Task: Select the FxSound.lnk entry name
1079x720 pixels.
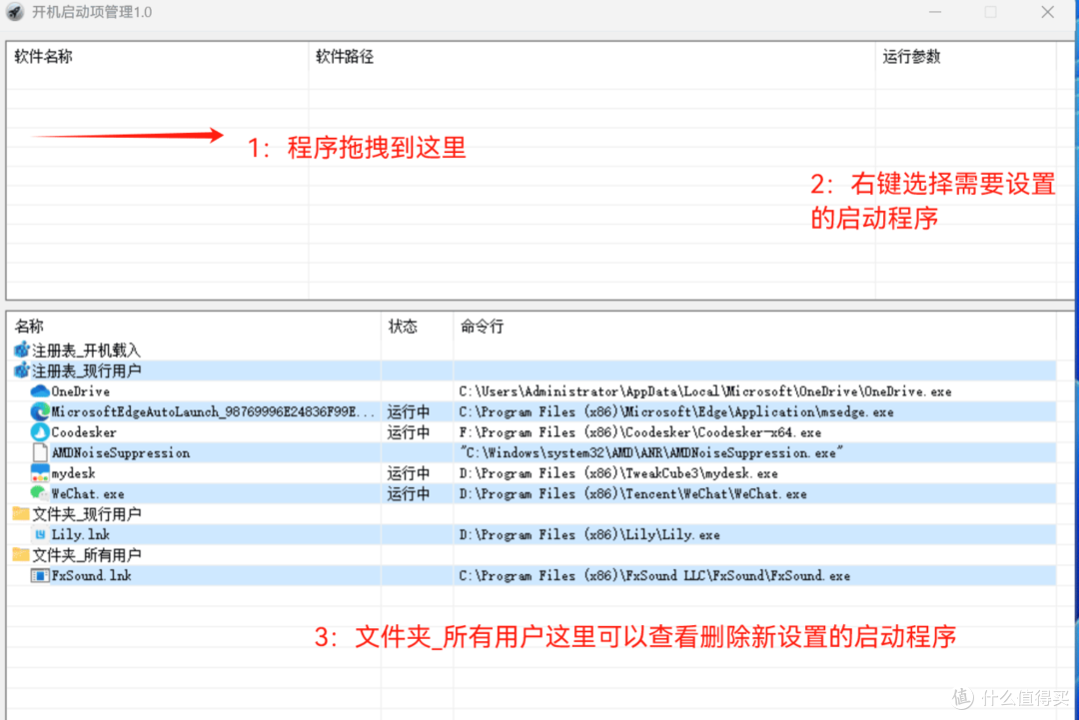Action: click(92, 575)
